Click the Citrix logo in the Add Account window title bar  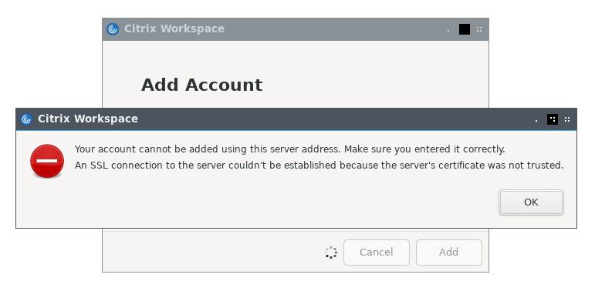point(113,29)
